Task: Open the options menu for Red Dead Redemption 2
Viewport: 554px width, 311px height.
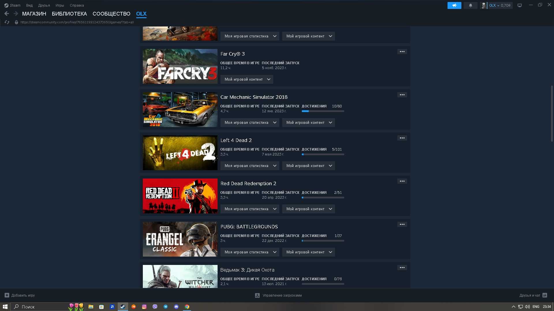Action: point(402,181)
